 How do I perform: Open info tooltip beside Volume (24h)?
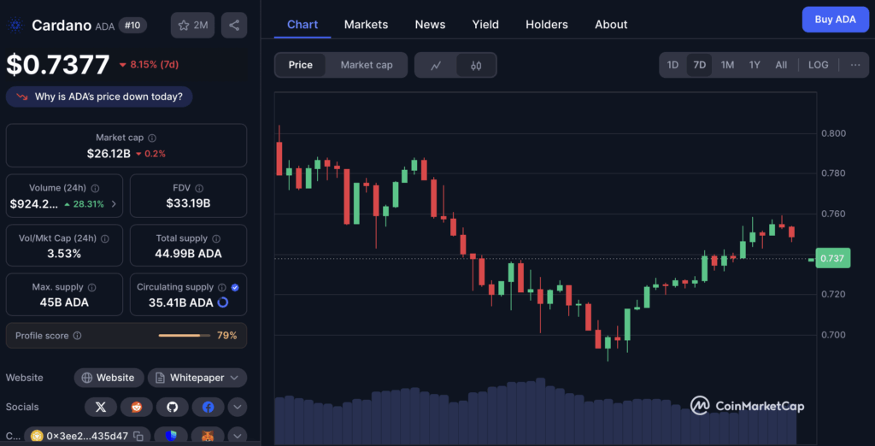click(x=95, y=188)
